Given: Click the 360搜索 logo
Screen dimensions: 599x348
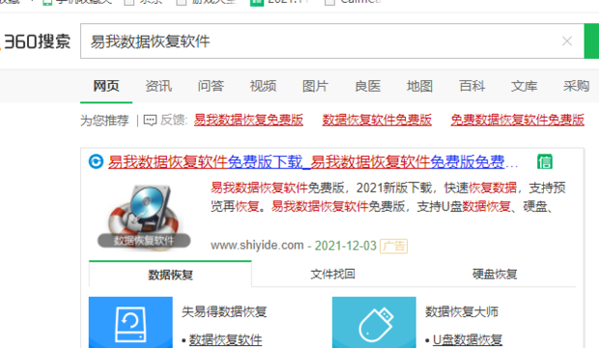Looking at the screenshot, I should (x=37, y=42).
